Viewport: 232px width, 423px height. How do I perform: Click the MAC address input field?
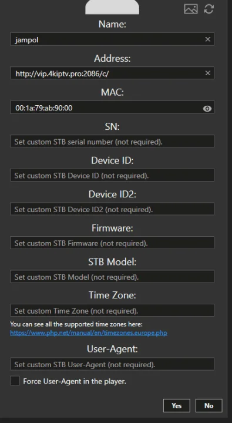[112, 108]
